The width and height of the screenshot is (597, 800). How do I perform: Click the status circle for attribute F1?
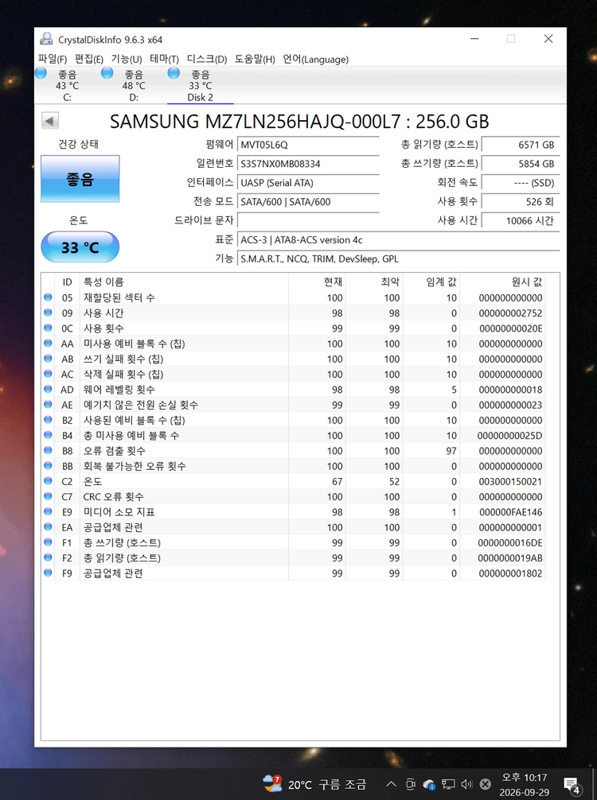[48, 542]
